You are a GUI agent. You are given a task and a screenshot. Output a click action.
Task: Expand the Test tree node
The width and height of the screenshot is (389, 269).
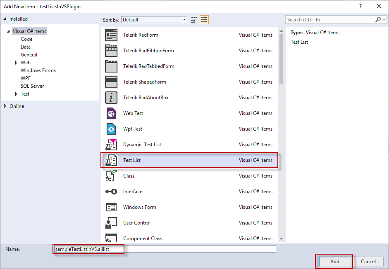[17, 94]
